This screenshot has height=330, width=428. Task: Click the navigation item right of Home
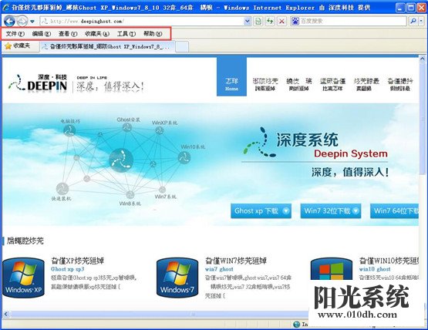(265, 84)
